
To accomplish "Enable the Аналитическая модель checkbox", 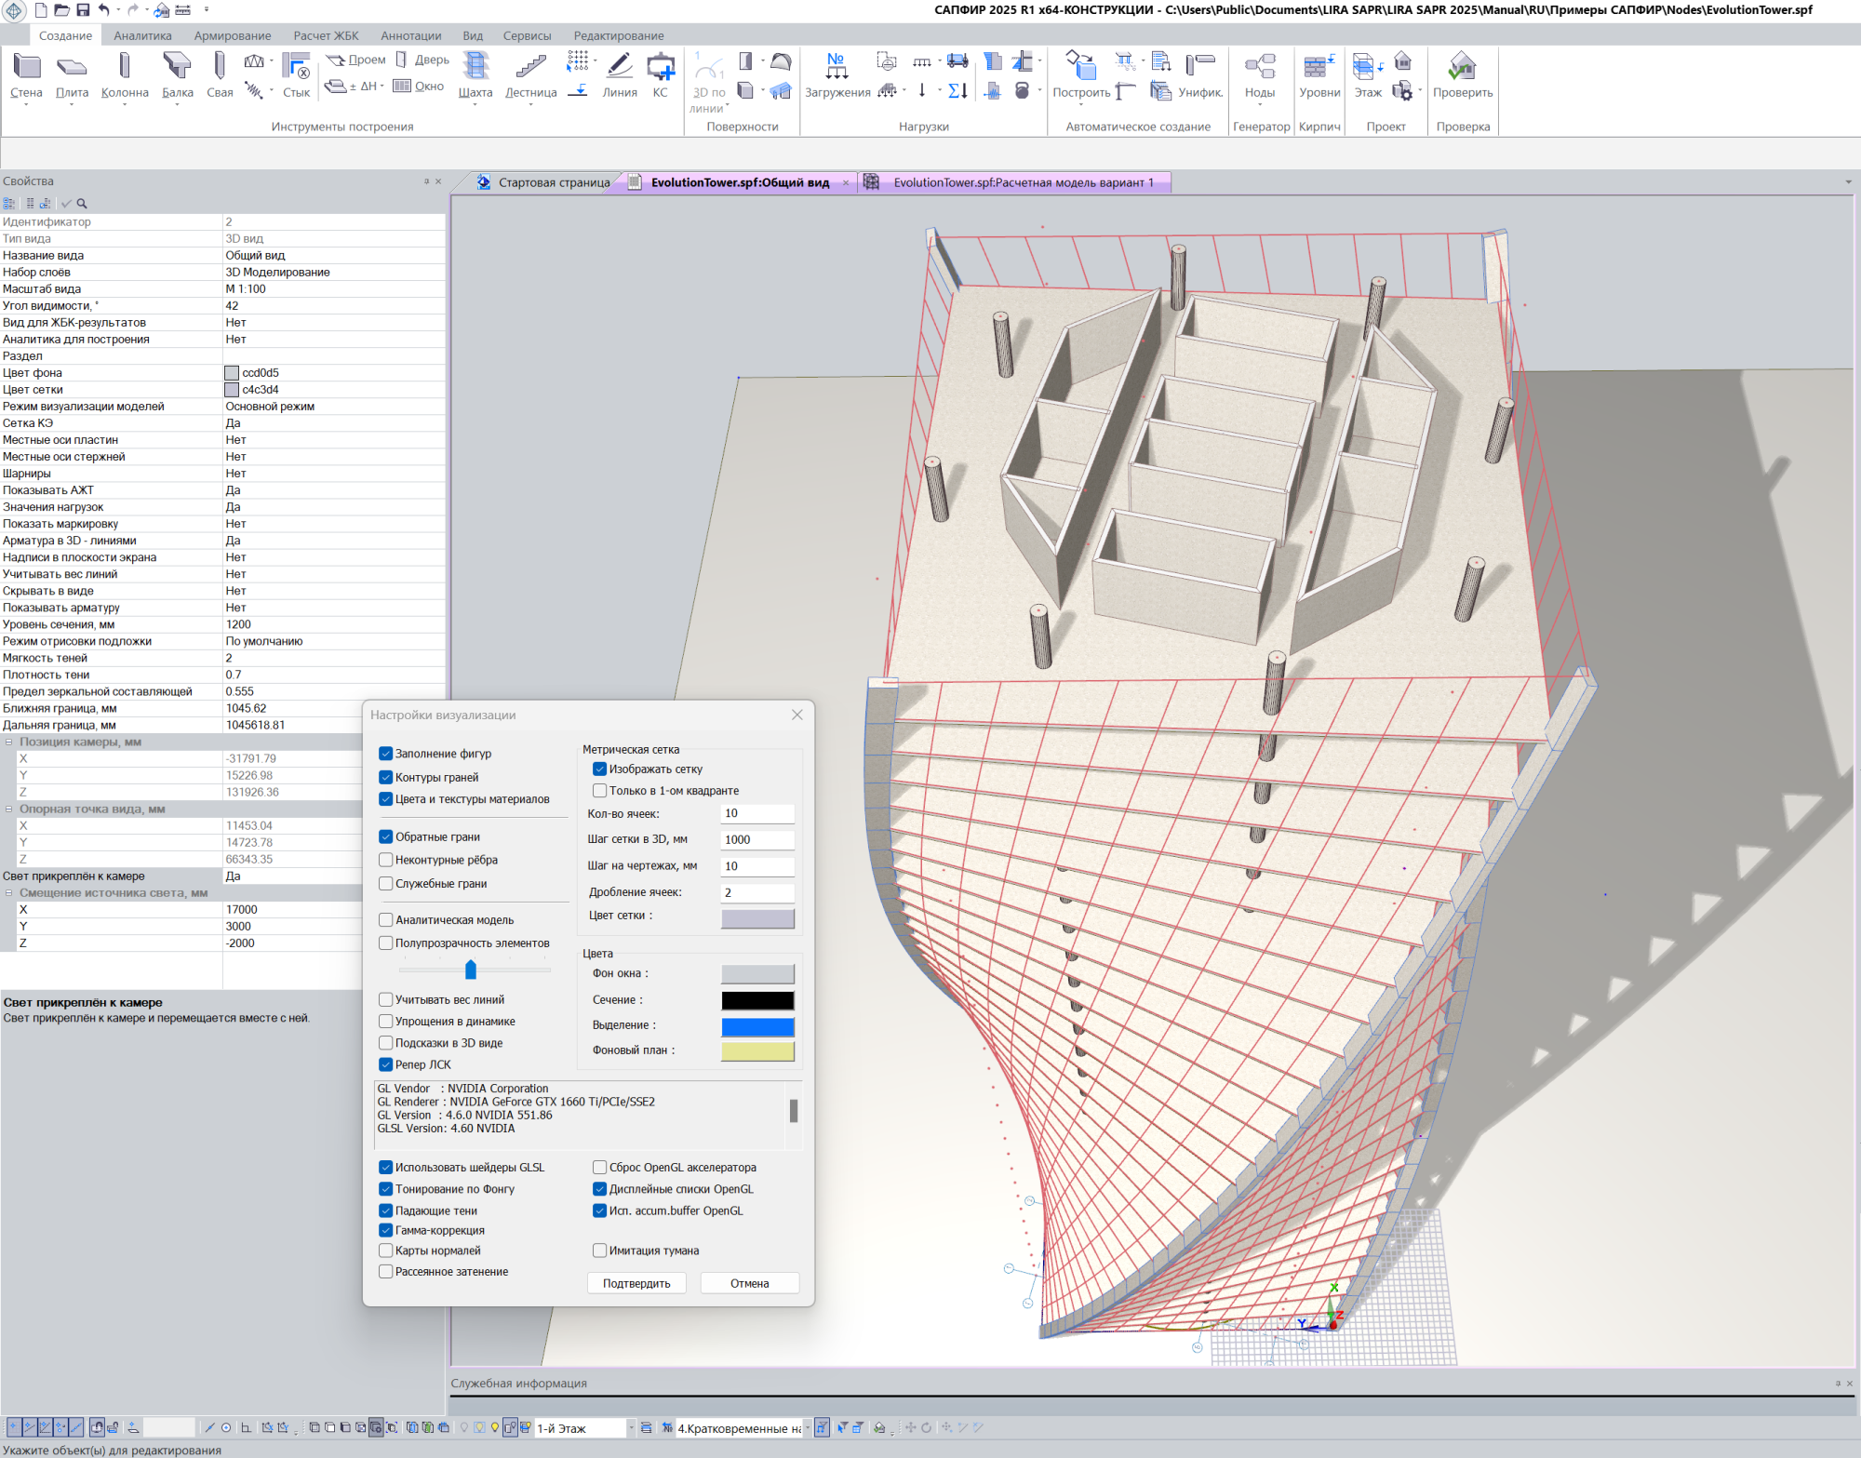I will click(x=386, y=919).
